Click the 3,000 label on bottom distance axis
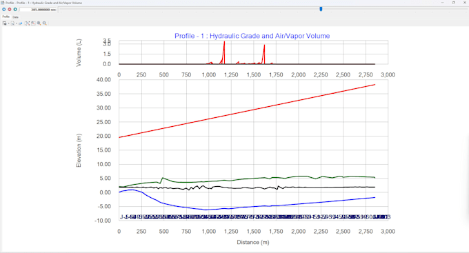The width and height of the screenshot is (469, 253). point(388,232)
